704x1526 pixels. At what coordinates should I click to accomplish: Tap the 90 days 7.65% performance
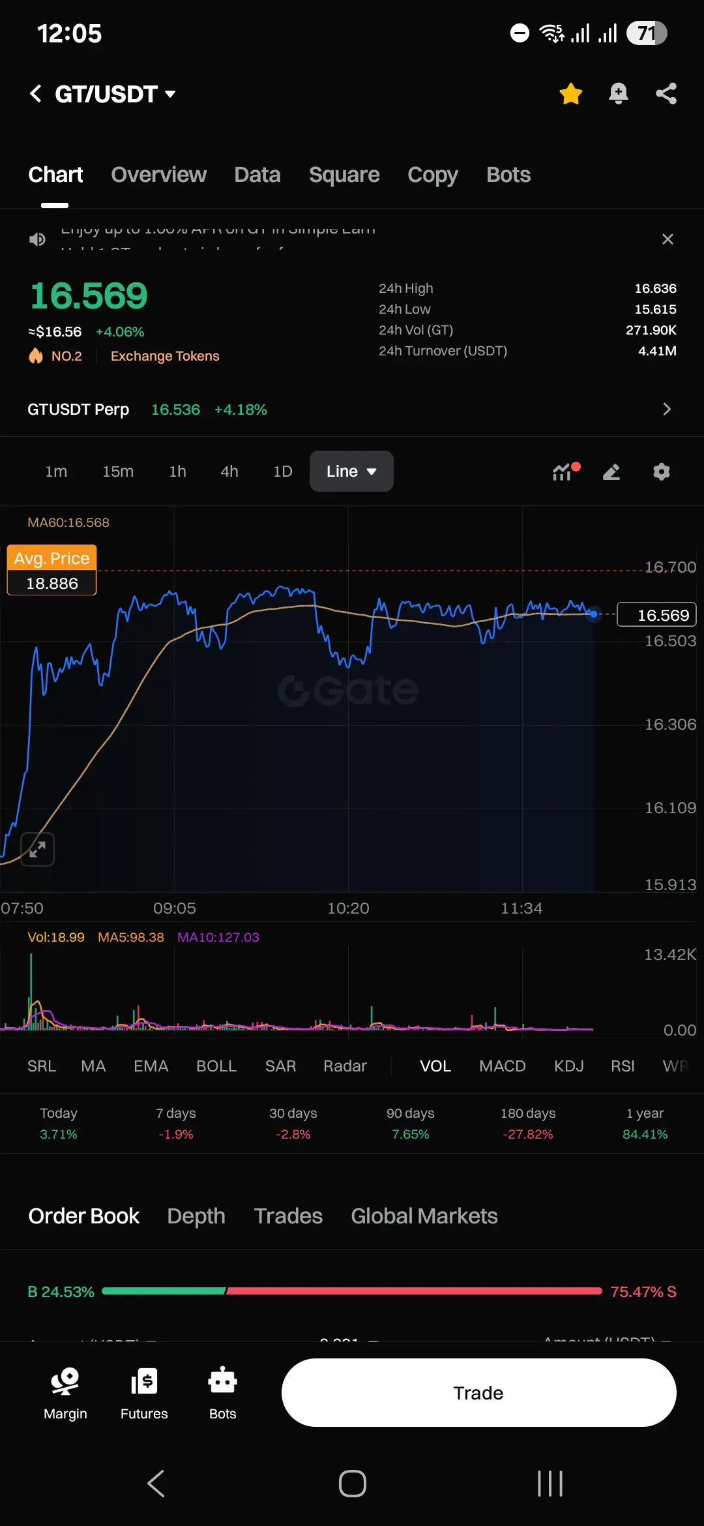pos(411,1124)
